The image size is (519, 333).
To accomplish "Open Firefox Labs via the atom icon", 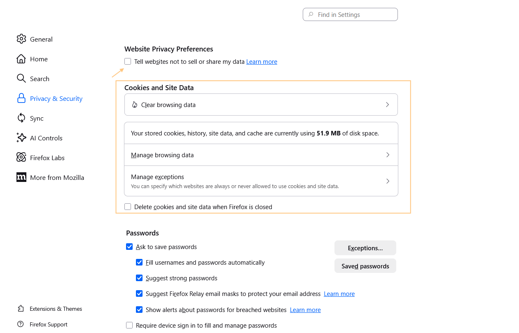I will [x=21, y=157].
